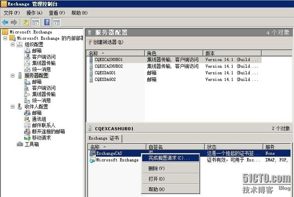Click the CQEXCASHUB02 server row icon
Viewport: 294px width, 197px height.
(91, 66)
